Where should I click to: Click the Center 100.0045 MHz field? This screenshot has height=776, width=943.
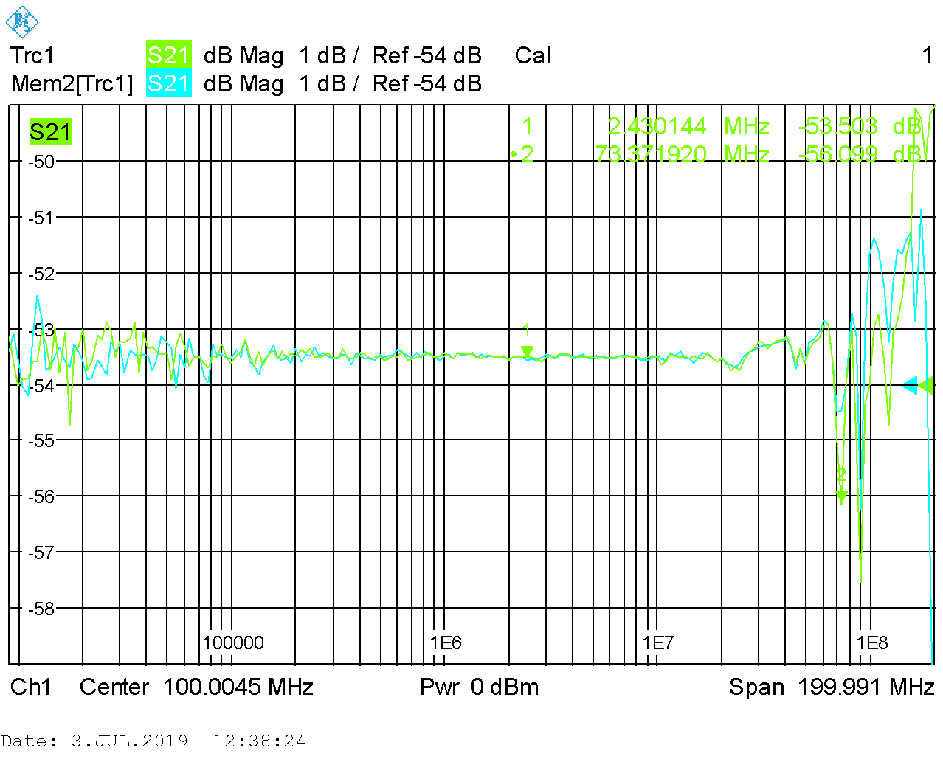pyautogui.click(x=196, y=687)
